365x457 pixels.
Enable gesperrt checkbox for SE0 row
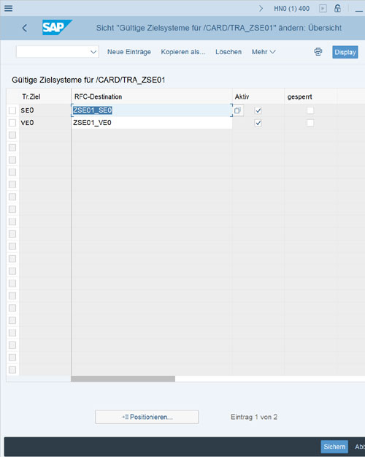coord(310,110)
